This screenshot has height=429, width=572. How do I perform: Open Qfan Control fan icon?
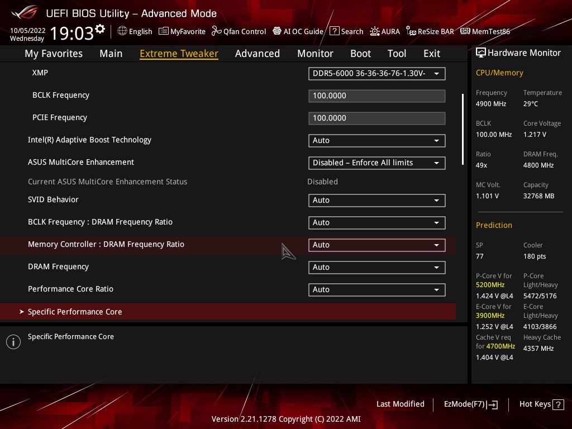[x=216, y=31]
